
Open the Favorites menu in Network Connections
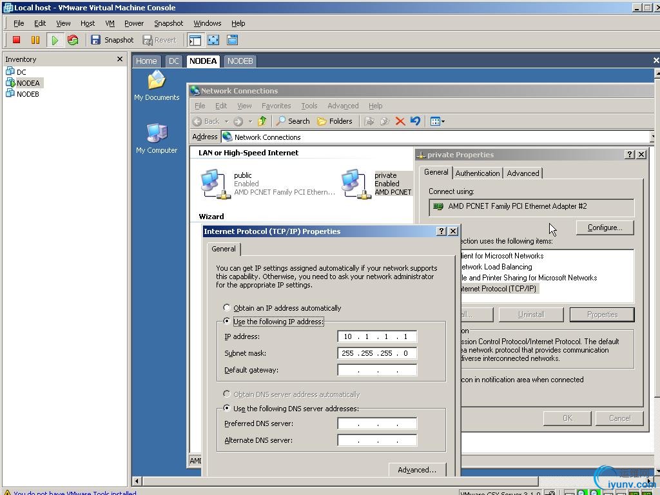pos(276,106)
